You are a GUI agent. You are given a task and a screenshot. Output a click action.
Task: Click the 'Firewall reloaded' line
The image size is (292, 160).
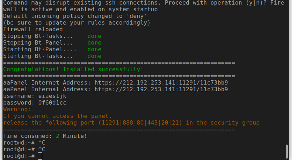pyautogui.click(x=33, y=29)
